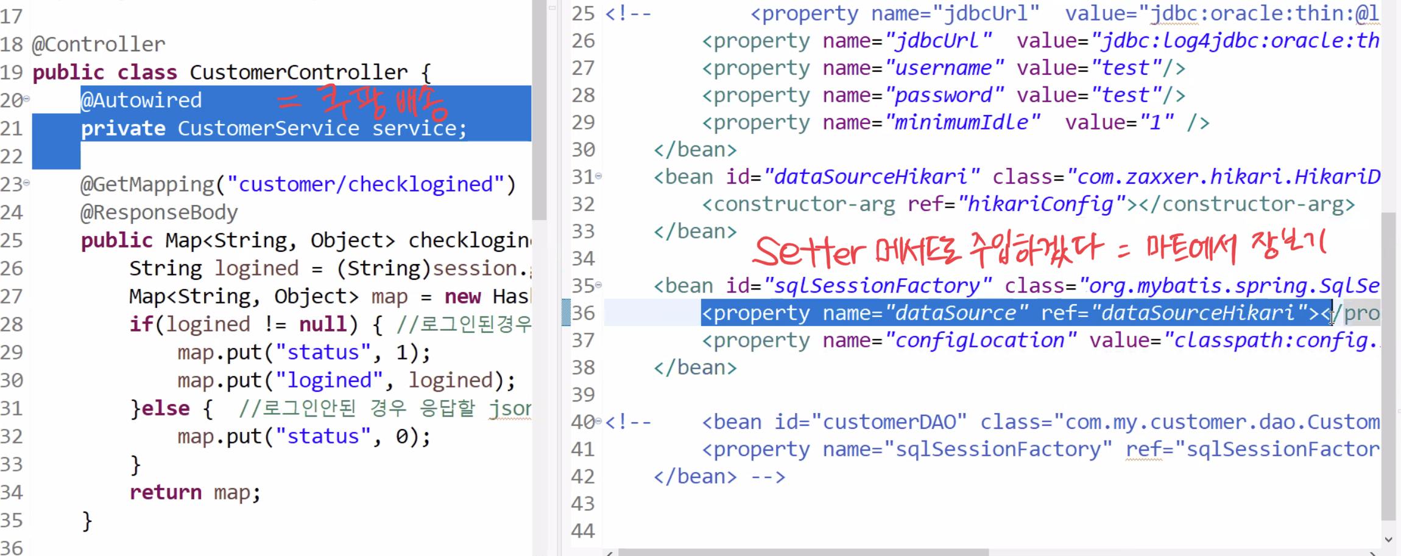Click the dataSourceHikari bean id on line 31
1401x556 pixels.
pos(872,177)
